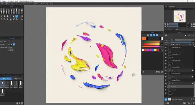
Task: Open the Color panel menu
Action: tap(162, 32)
